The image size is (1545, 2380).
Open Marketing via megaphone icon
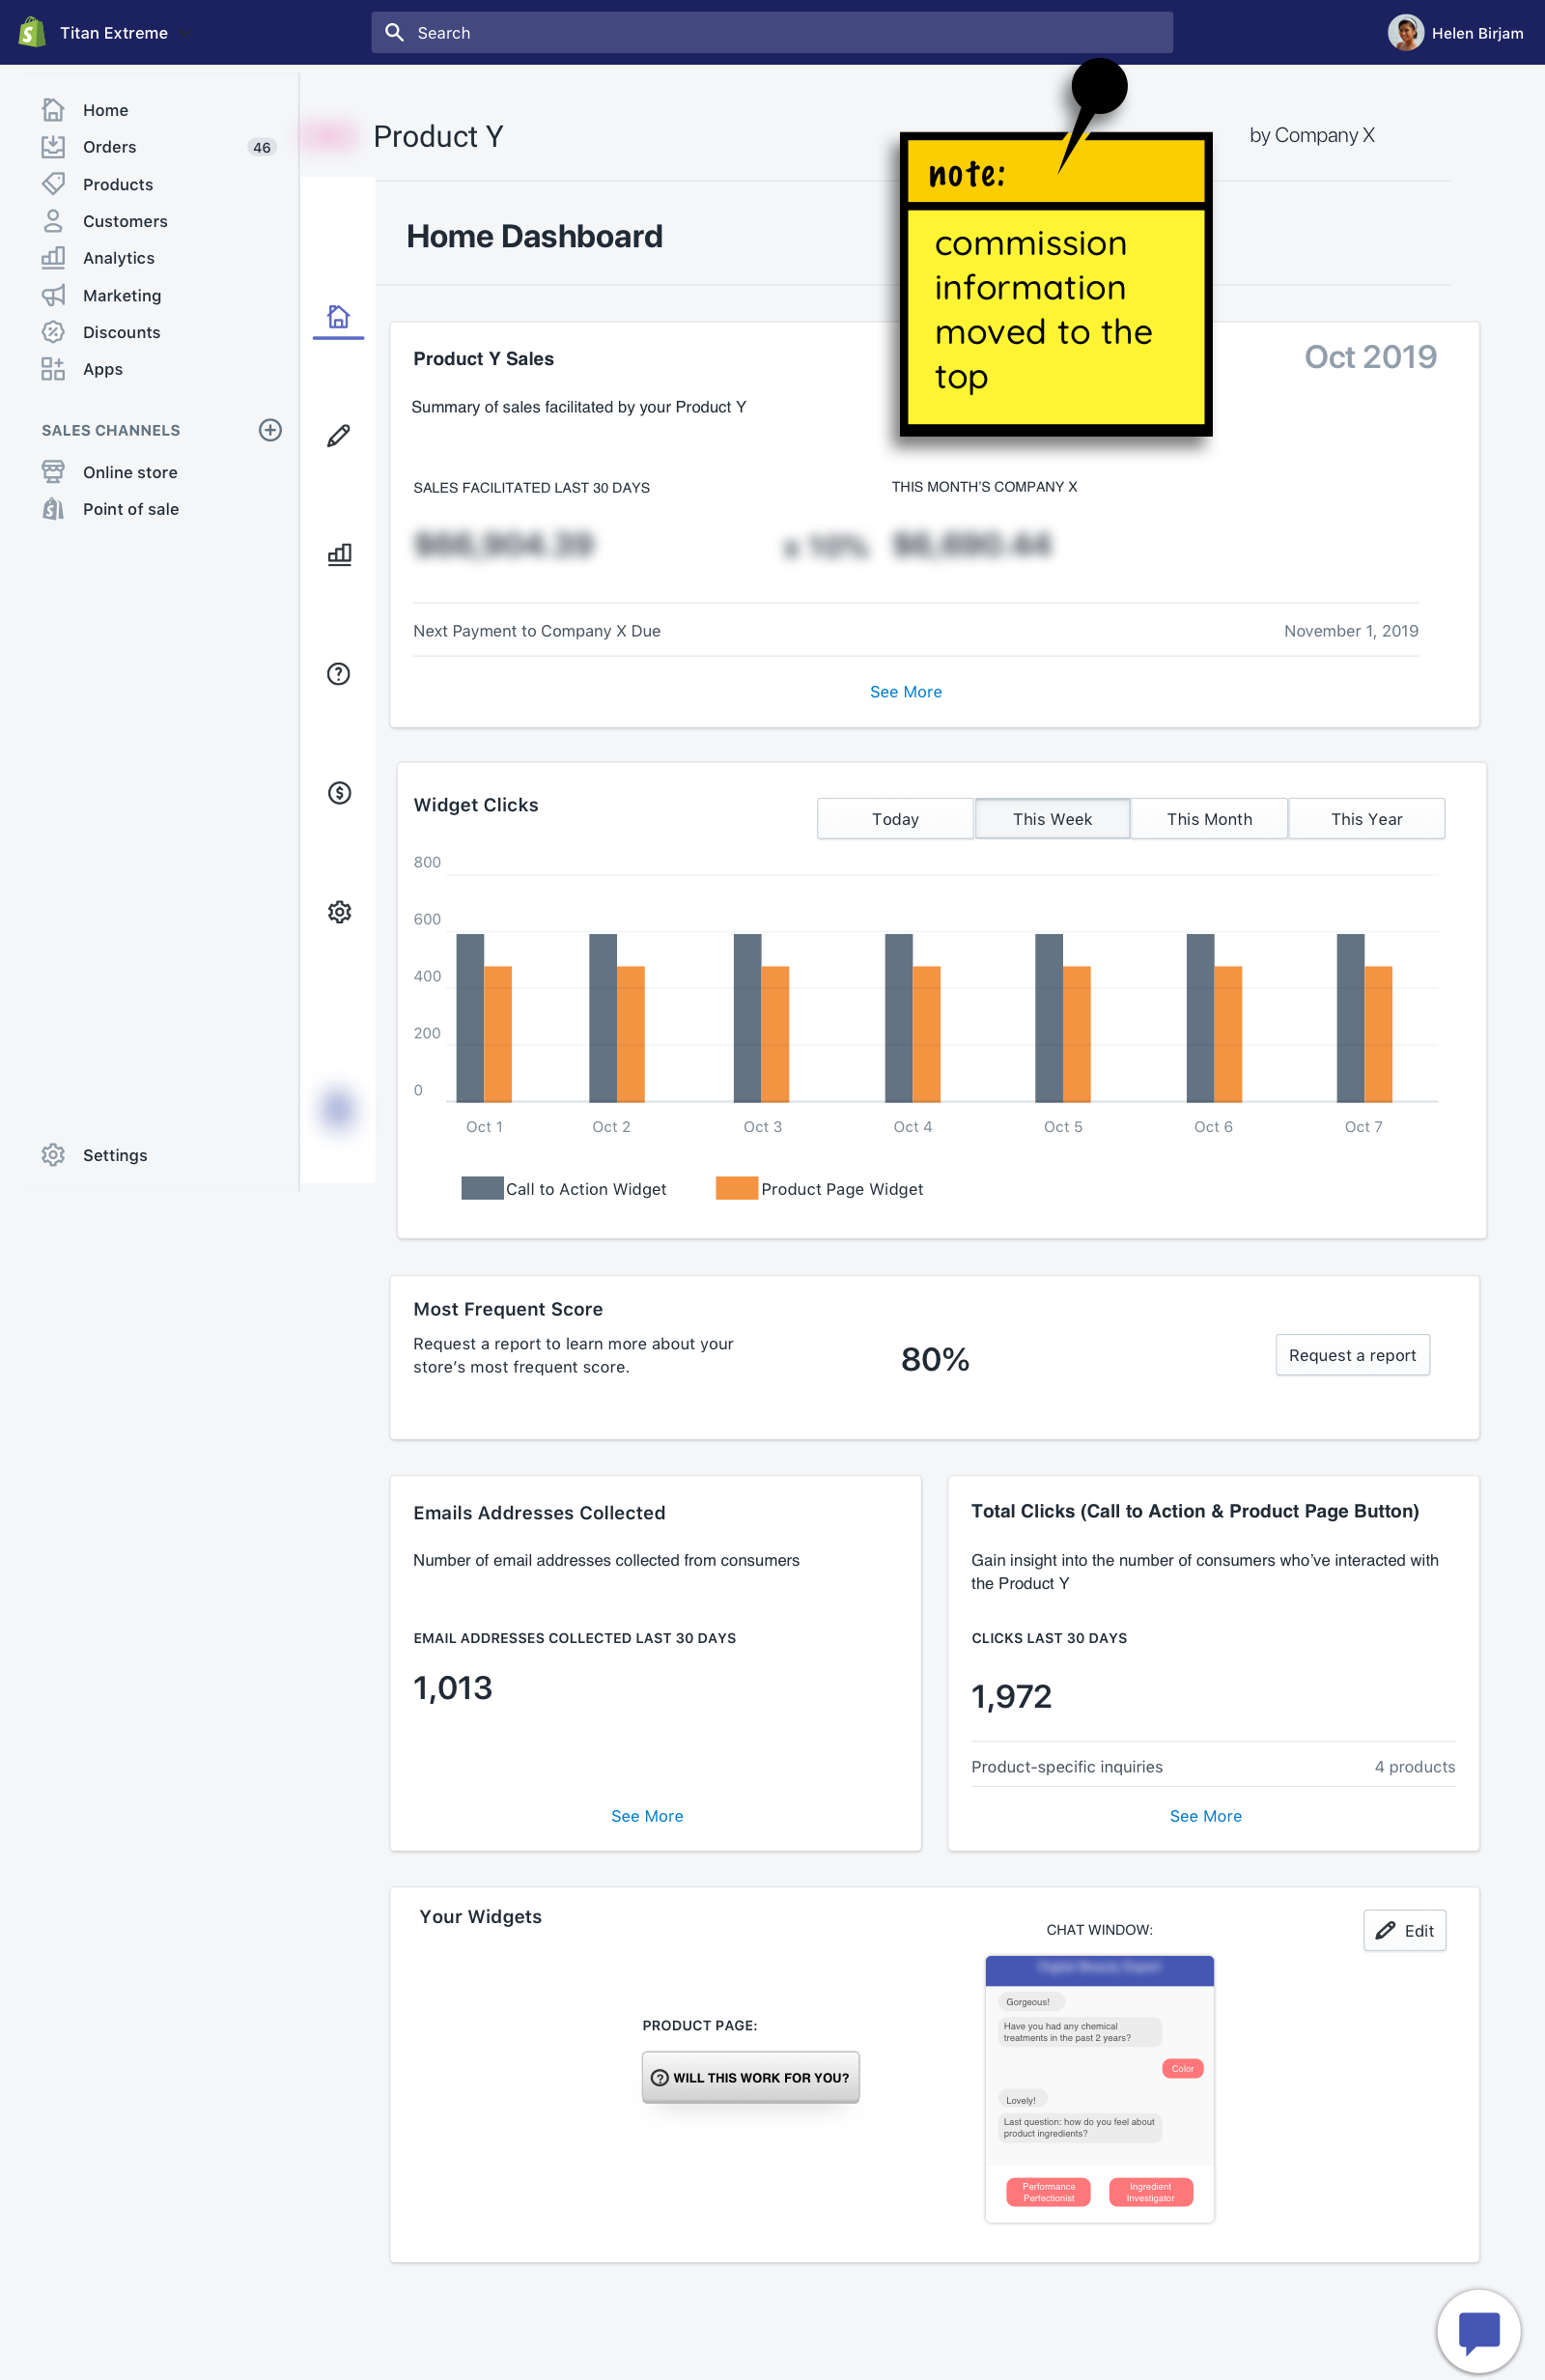click(x=54, y=295)
